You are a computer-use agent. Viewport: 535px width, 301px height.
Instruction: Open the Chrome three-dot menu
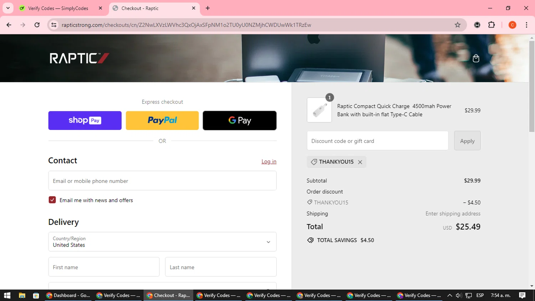click(x=526, y=25)
